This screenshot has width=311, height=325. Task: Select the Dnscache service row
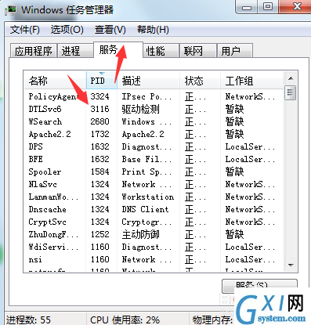click(x=153, y=209)
